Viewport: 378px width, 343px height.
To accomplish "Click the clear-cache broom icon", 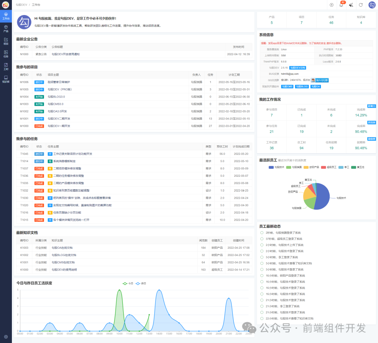I will point(351,5).
